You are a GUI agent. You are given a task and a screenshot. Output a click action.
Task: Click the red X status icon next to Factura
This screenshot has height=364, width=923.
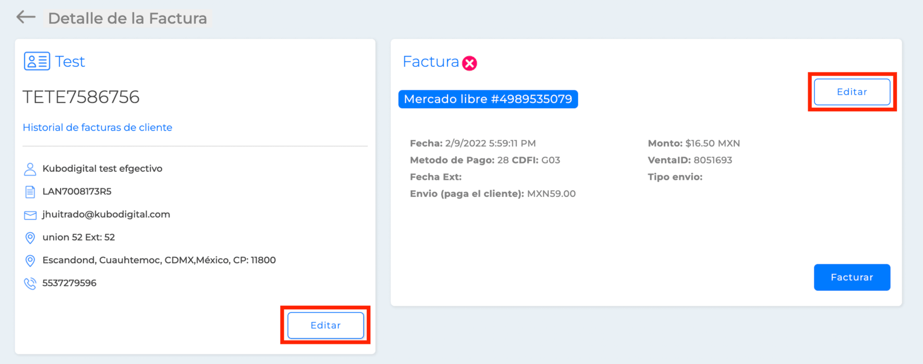pos(470,63)
